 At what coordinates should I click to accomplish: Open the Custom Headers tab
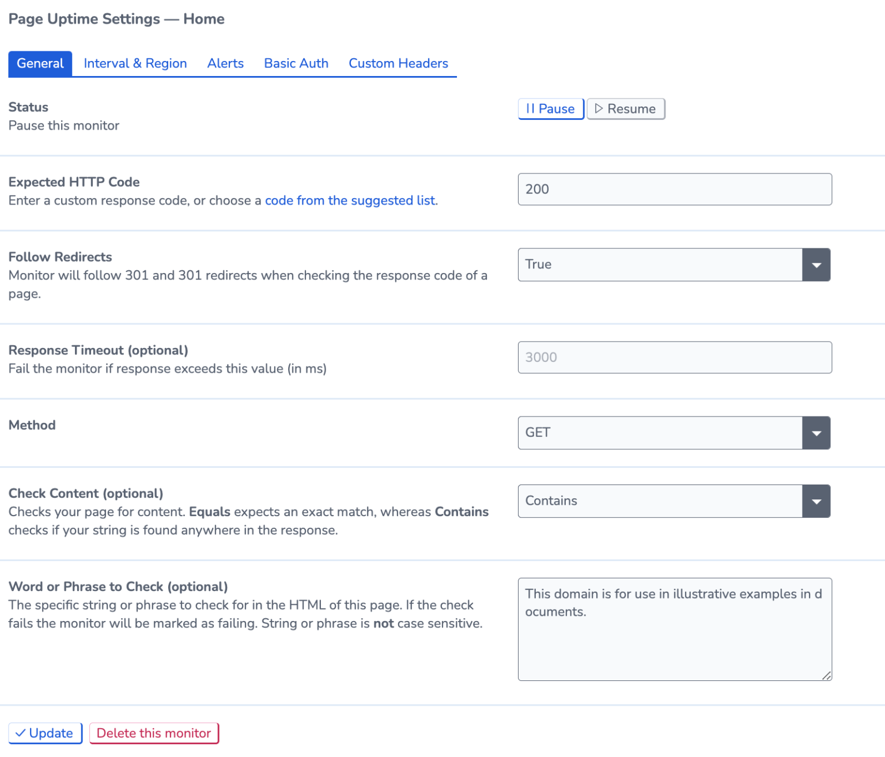pyautogui.click(x=398, y=63)
